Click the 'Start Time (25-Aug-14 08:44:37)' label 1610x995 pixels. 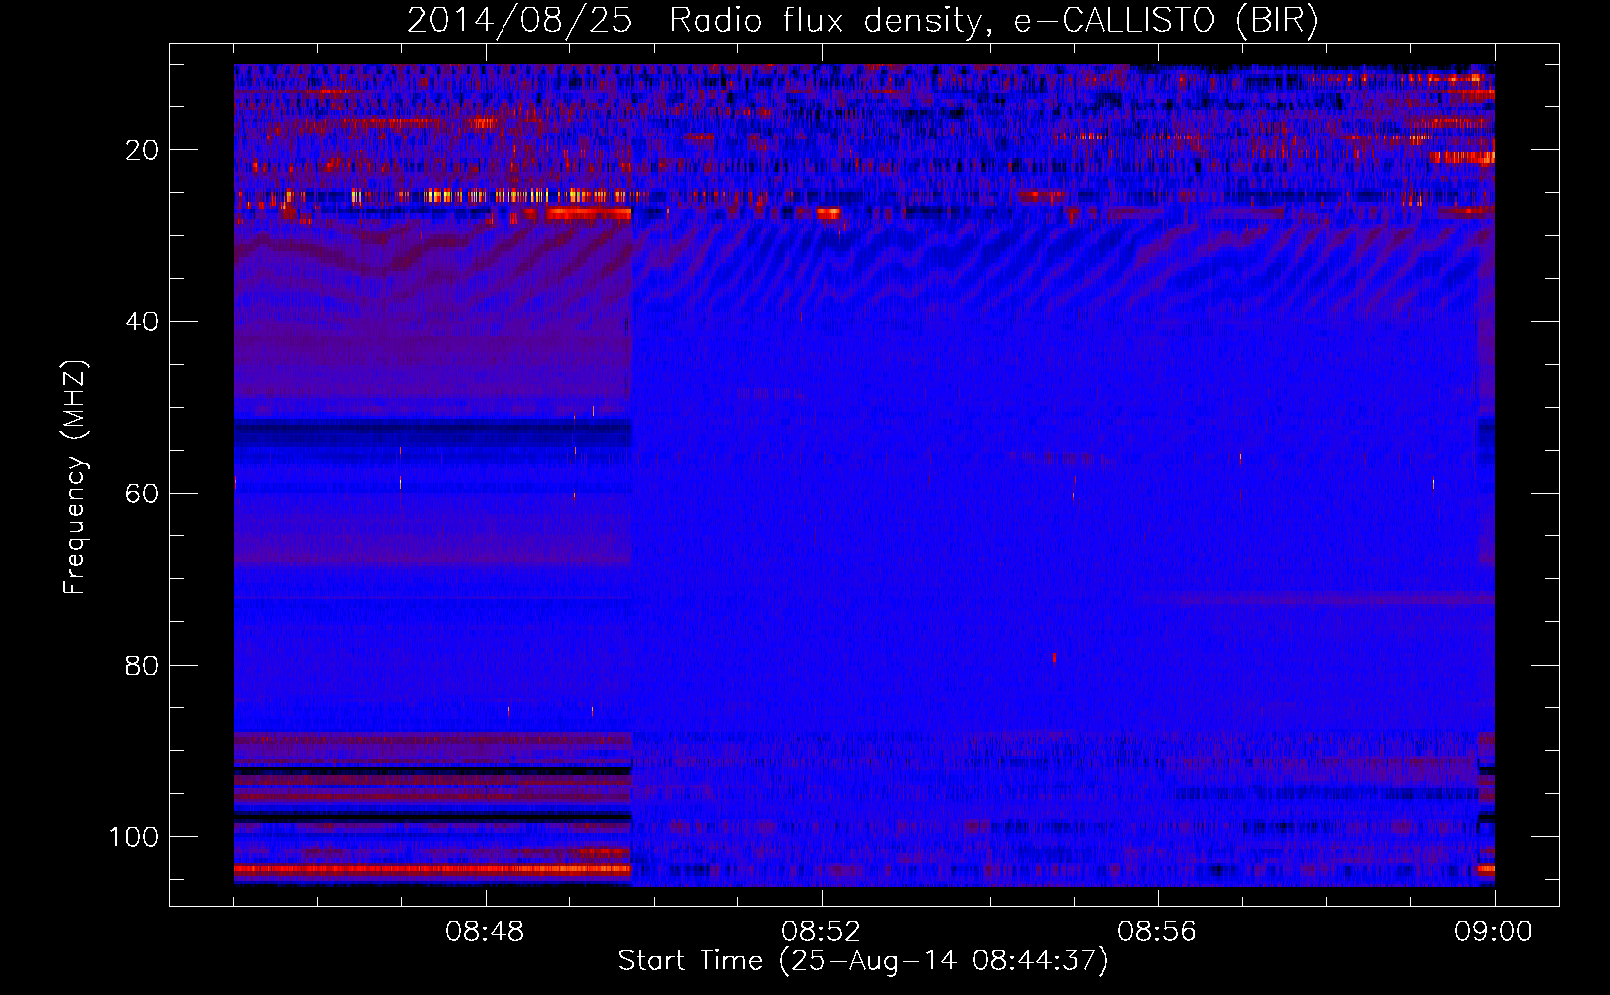tap(863, 961)
